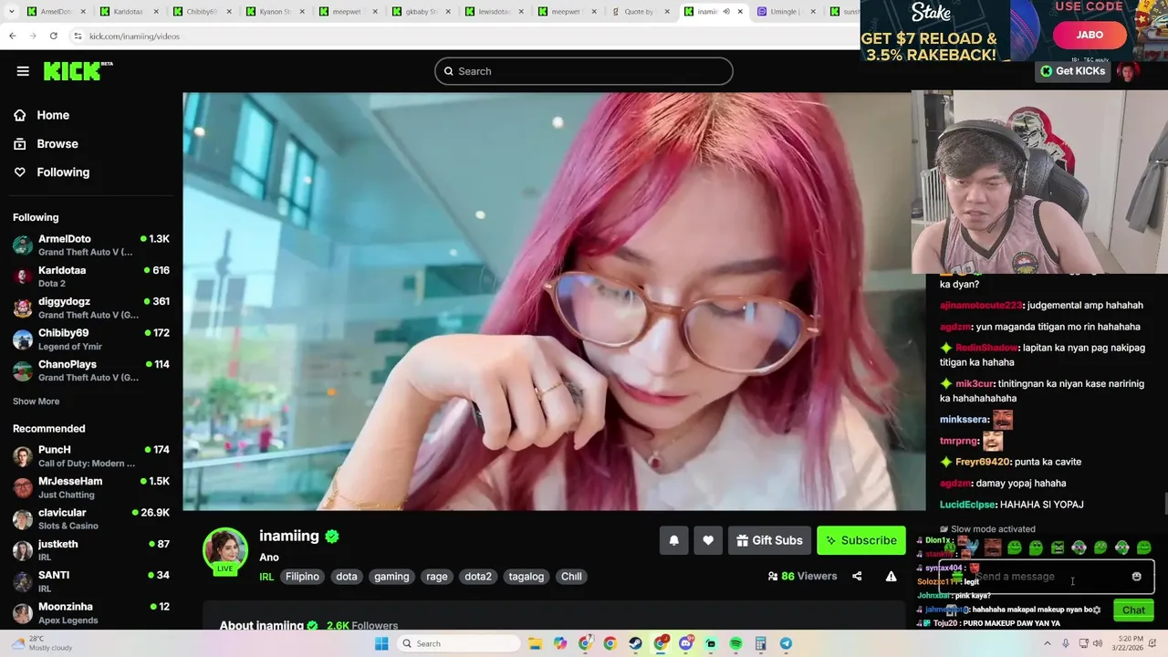The width and height of the screenshot is (1168, 657).
Task: Open the ChanoPlays channel
Action: 91,370
